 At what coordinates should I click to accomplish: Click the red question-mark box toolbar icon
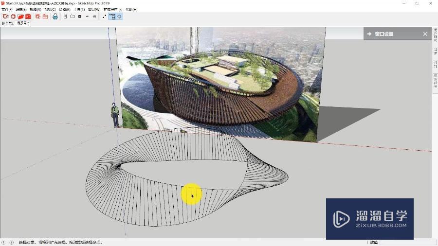click(x=28, y=17)
